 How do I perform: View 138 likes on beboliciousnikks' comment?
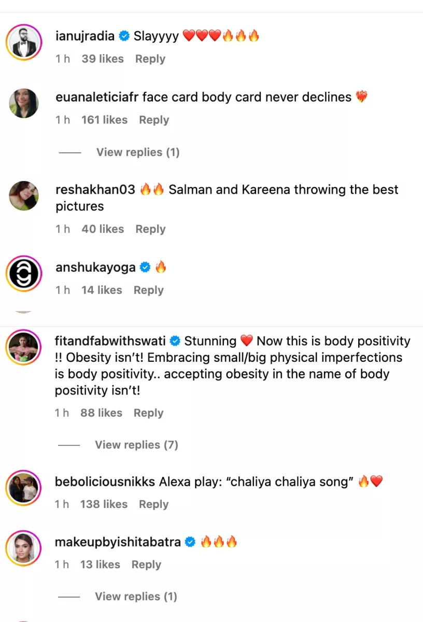tap(104, 504)
